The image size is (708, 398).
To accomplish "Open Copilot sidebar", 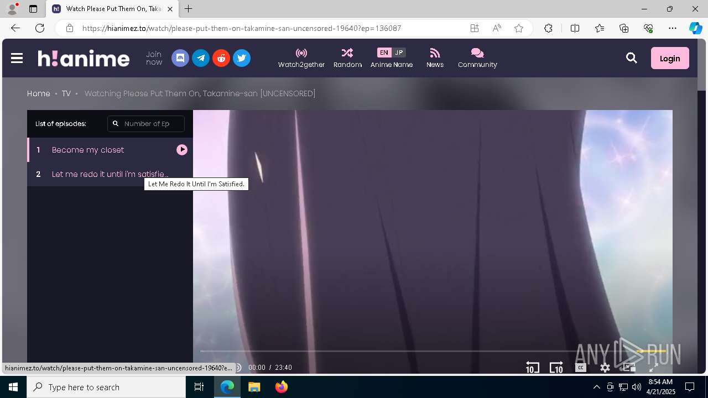I will (x=695, y=28).
